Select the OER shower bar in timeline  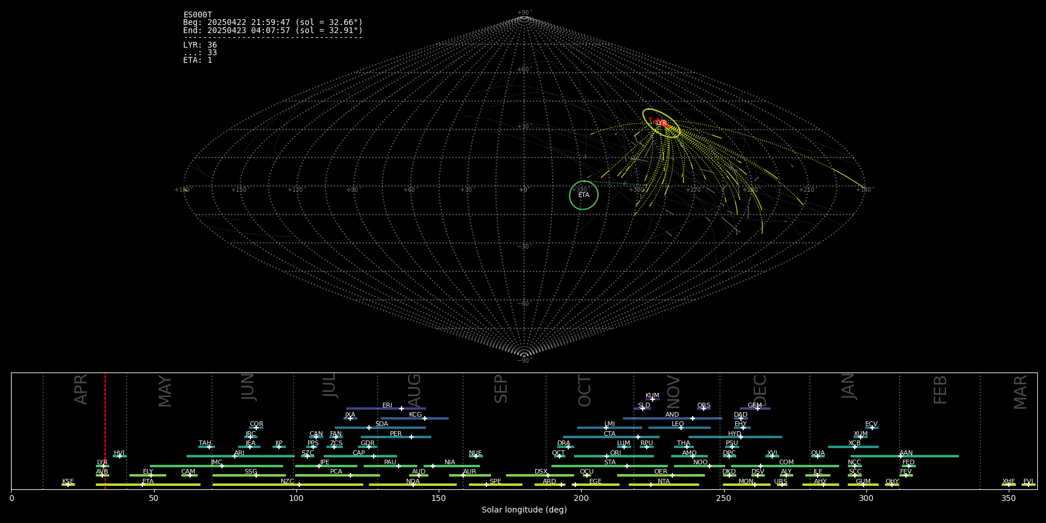[661, 475]
